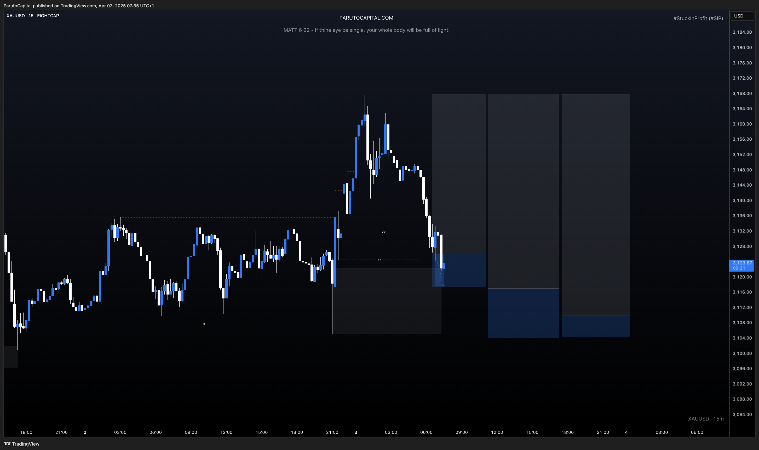
Task: Click the 3,116.00 price axis label
Action: 742,292
